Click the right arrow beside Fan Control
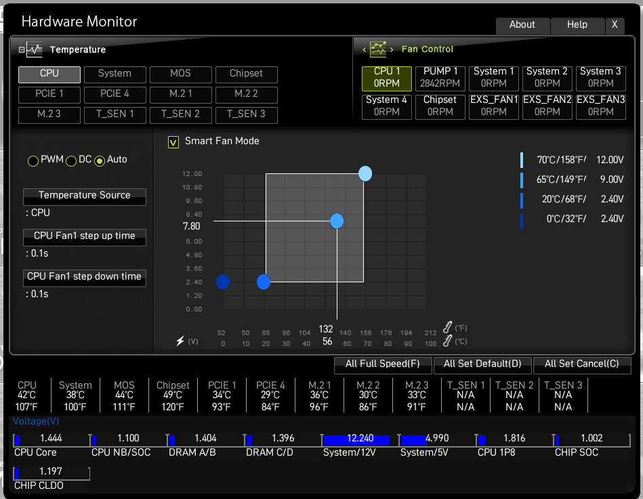643x499 pixels. coord(392,49)
